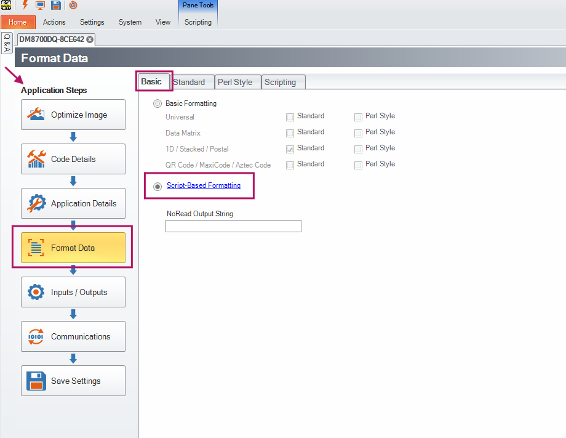This screenshot has height=438, width=566.
Task: Switch to the Perl Style tab
Action: coord(235,82)
